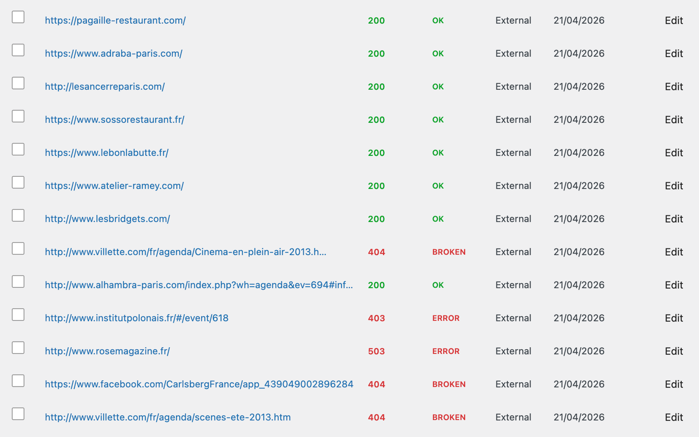Click the 200 OK status beside adraba-paris.com
This screenshot has width=699, height=437.
[438, 53]
